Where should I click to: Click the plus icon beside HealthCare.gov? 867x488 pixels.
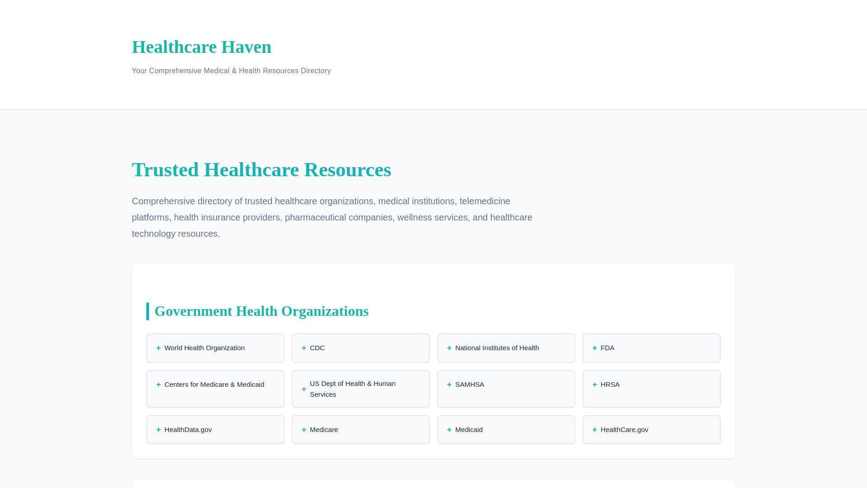coord(595,430)
